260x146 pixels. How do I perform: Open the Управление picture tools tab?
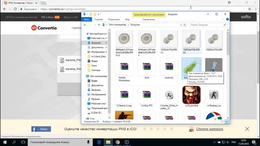149,19
